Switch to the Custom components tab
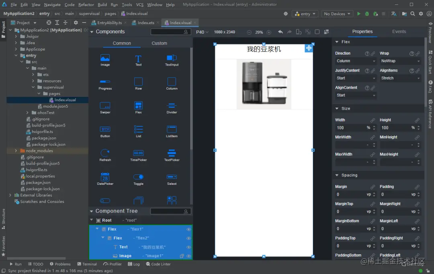Image resolution: width=434 pixels, height=274 pixels. [x=159, y=43]
